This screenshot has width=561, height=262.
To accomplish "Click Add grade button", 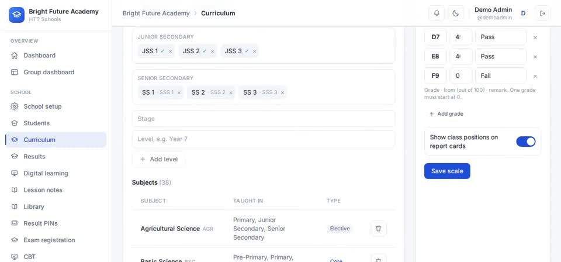I will pyautogui.click(x=446, y=114).
